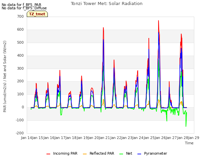The height and width of the screenshot is (160, 214).
Task: Click the y-axis label PAR / Net and Solar
Action: (5, 76)
